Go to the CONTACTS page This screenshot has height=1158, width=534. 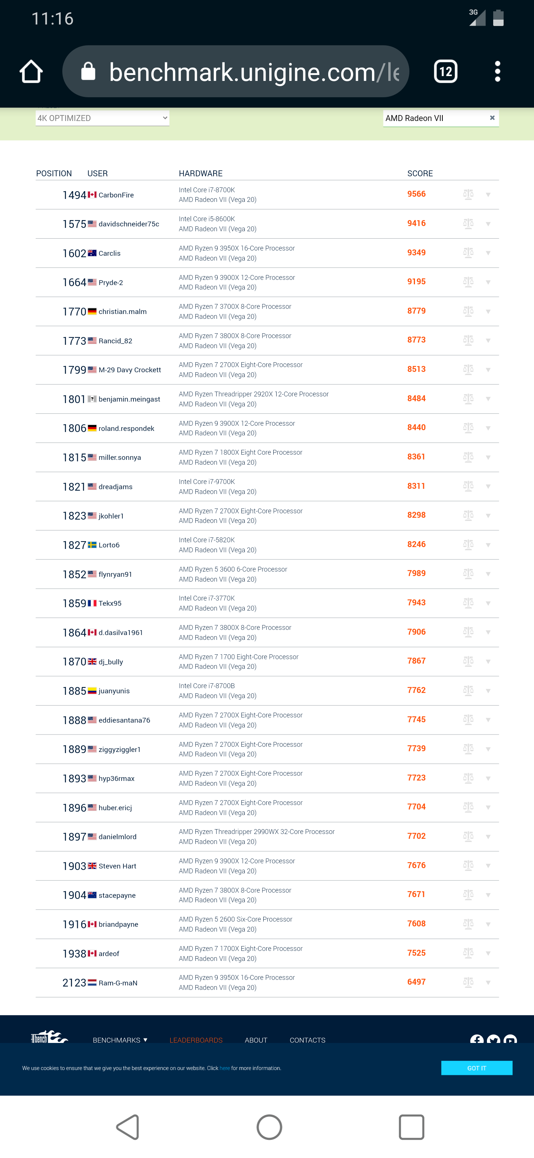[x=307, y=1040]
